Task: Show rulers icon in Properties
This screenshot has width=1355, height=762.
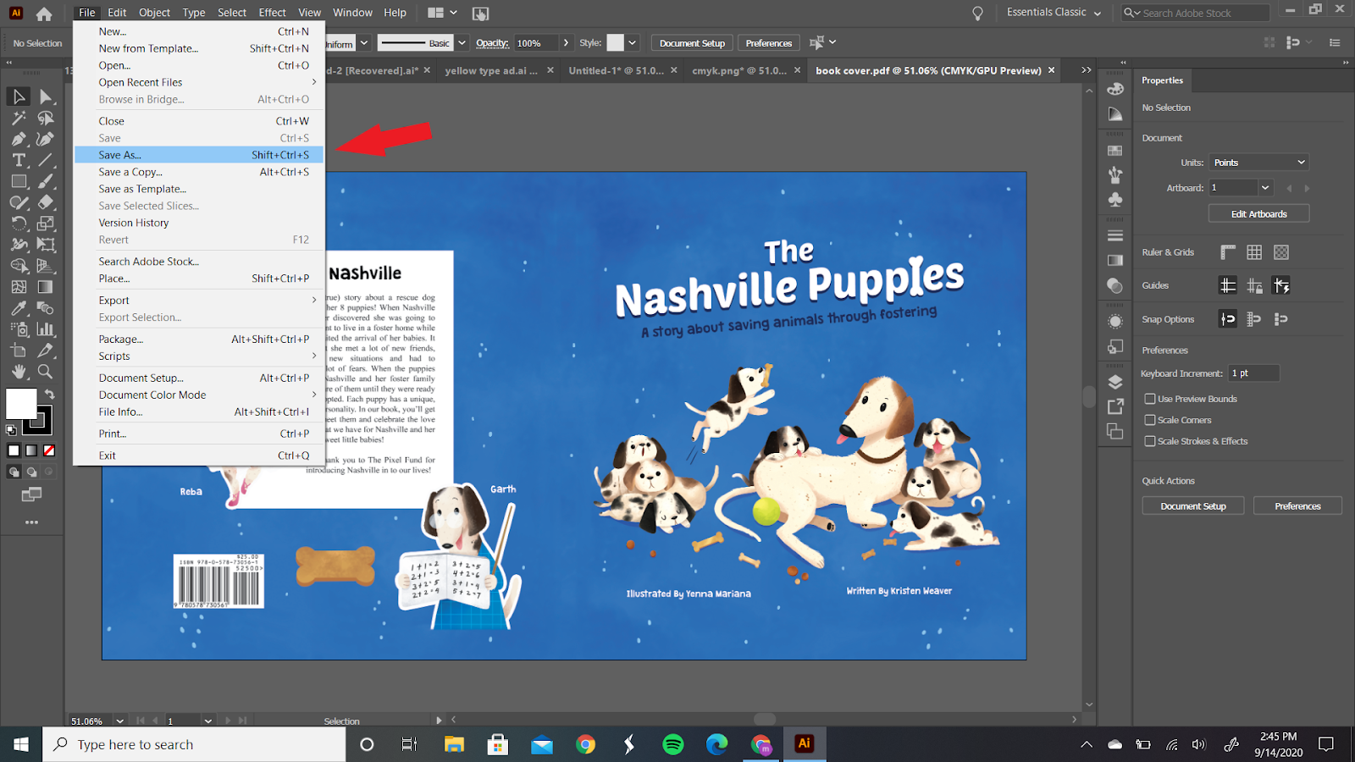Action: pyautogui.click(x=1228, y=252)
